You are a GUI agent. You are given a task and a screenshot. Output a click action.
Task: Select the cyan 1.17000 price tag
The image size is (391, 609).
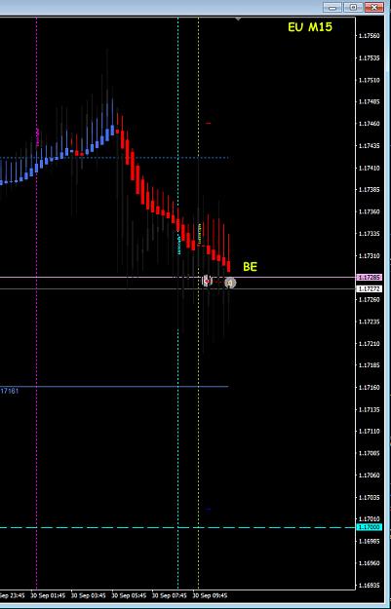pyautogui.click(x=370, y=527)
